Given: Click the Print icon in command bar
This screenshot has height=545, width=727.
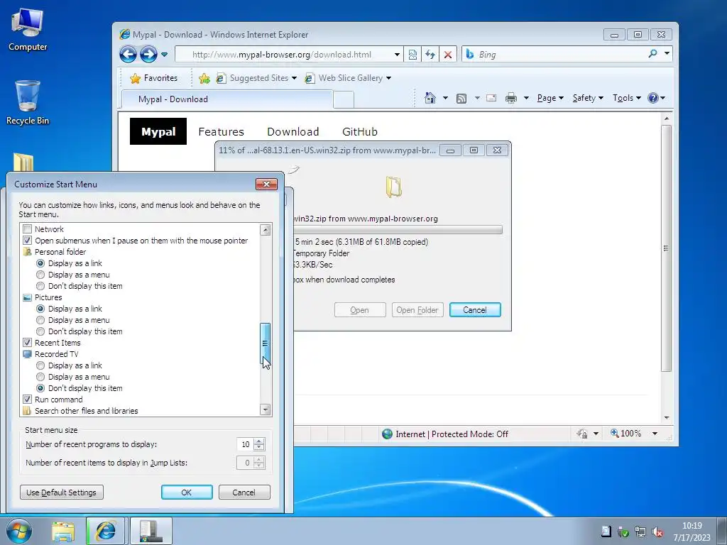Looking at the screenshot, I should 511,98.
